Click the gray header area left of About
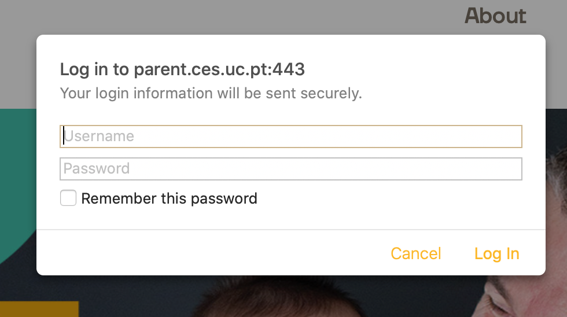 (231, 16)
